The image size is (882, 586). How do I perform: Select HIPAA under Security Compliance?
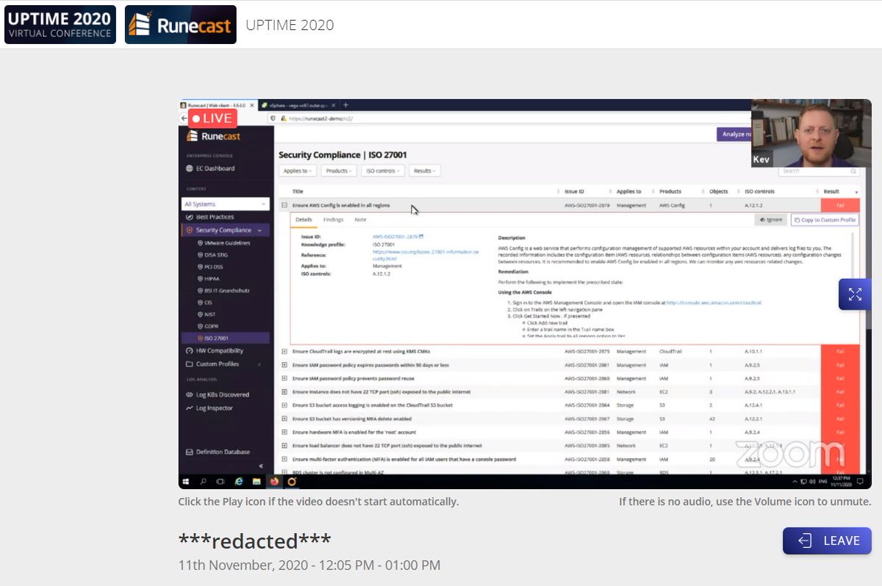click(208, 278)
